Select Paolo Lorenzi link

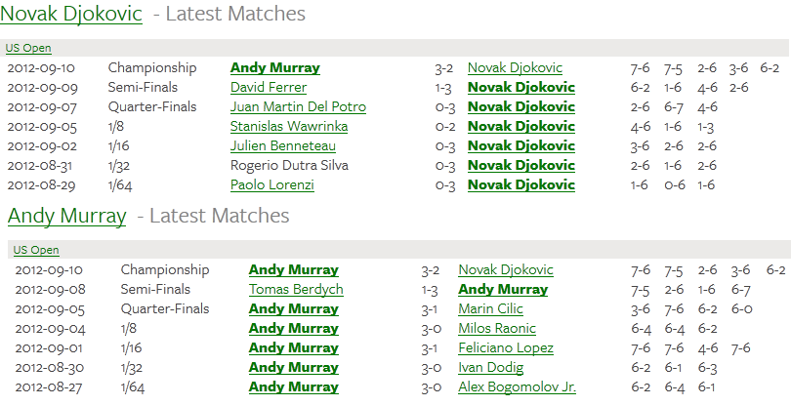click(272, 184)
